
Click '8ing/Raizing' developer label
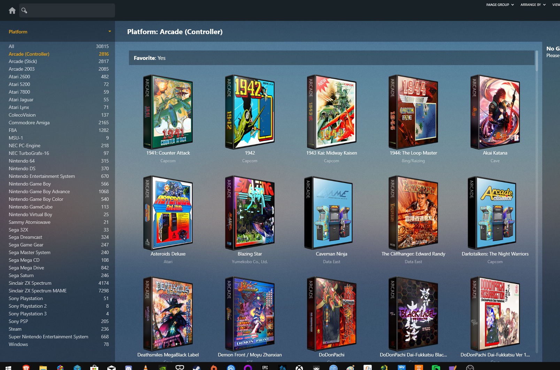coord(413,161)
